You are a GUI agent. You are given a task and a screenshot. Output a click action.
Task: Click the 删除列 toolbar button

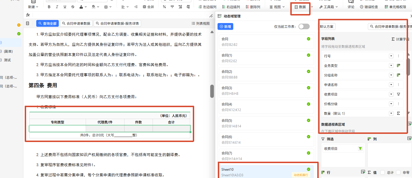tap(253, 7)
